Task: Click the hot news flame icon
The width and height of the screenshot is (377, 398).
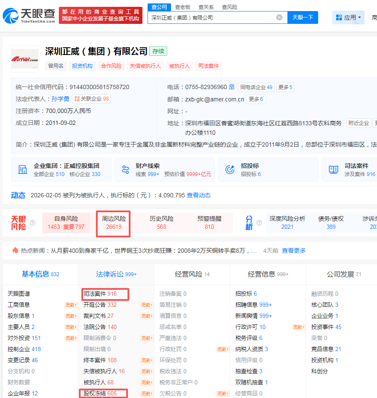Action: (15, 251)
